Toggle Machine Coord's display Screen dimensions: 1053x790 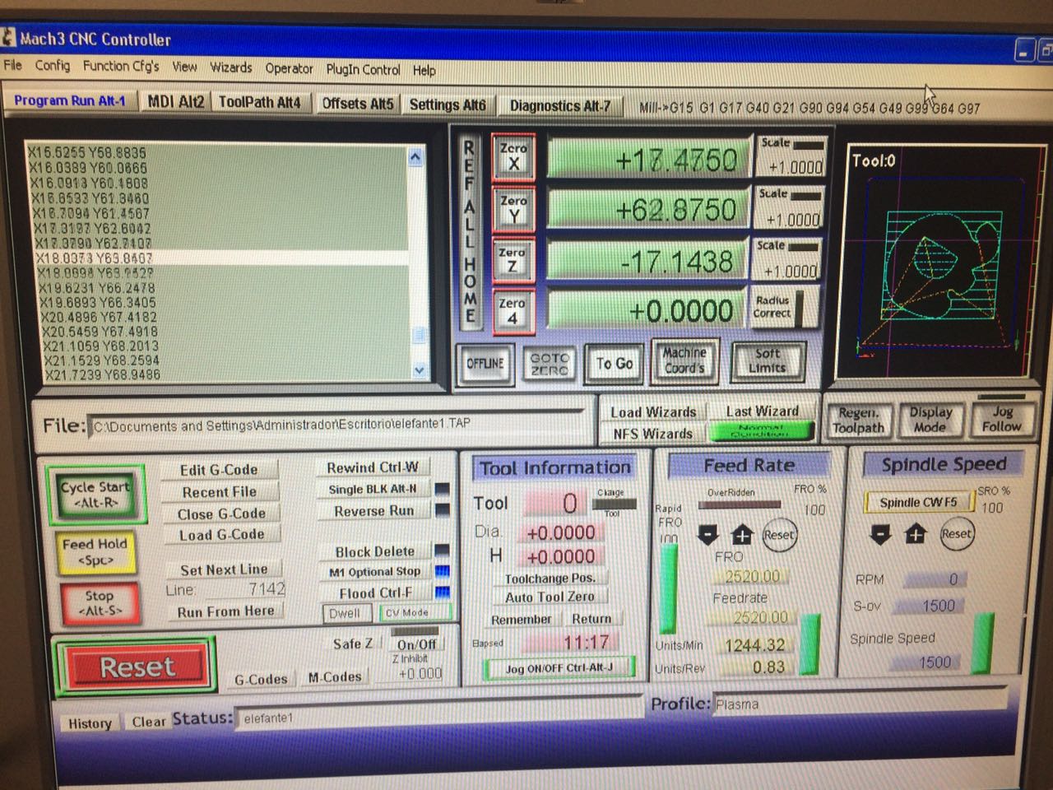tap(684, 360)
